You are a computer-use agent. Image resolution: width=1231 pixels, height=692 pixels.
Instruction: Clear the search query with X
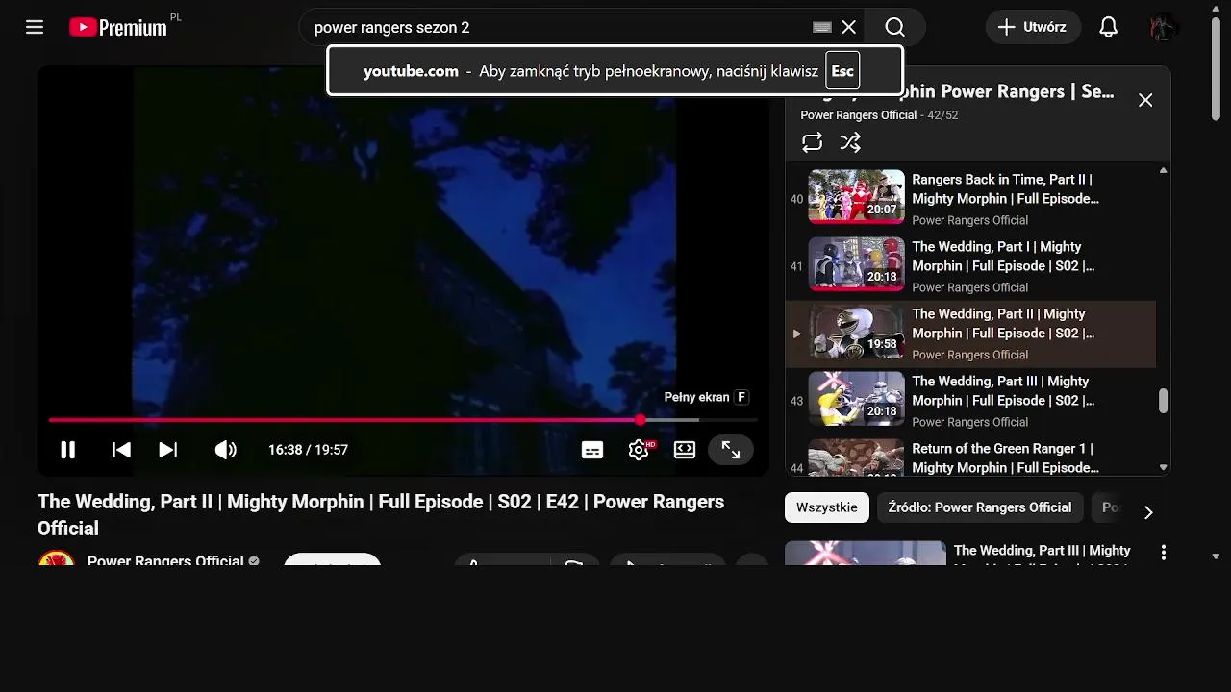click(x=849, y=27)
